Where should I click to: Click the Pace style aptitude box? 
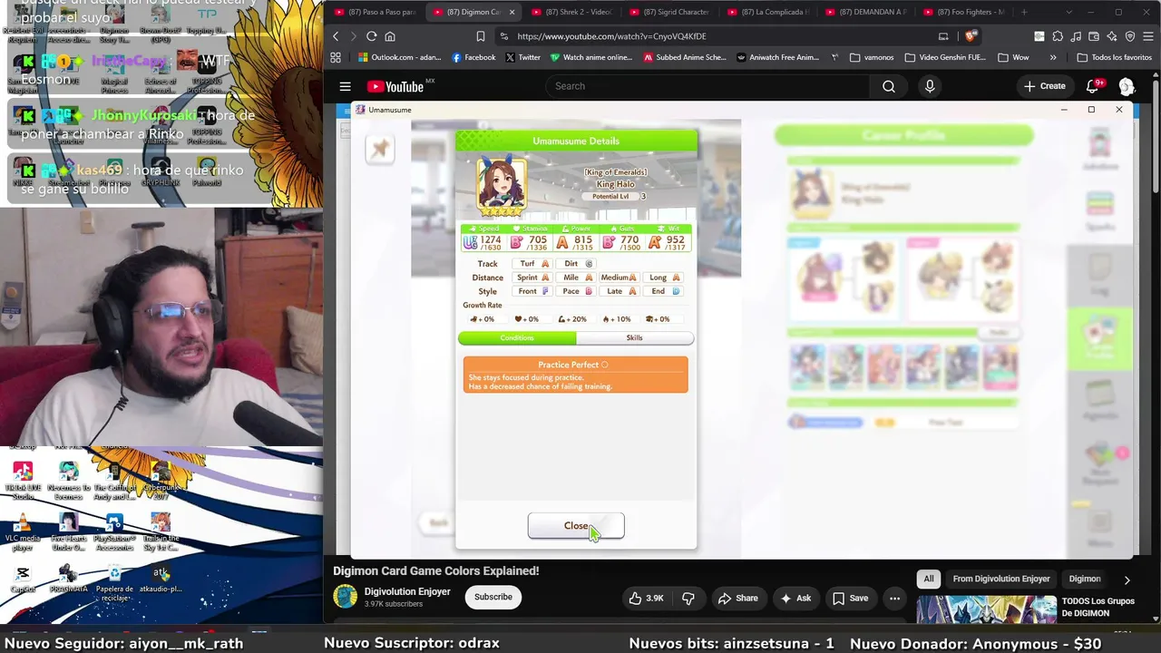click(577, 291)
